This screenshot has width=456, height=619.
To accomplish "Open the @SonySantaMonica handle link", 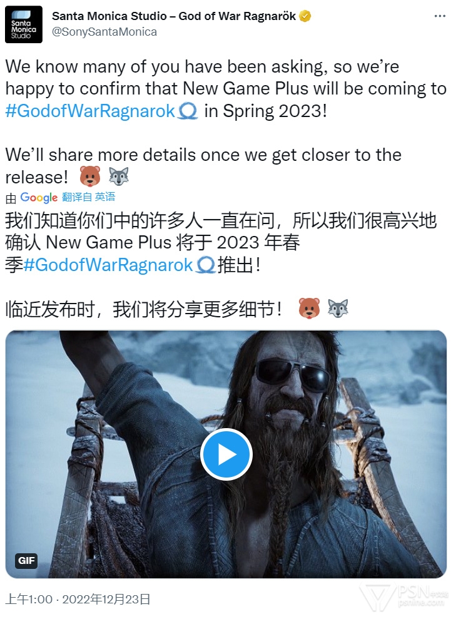I will pos(104,32).
